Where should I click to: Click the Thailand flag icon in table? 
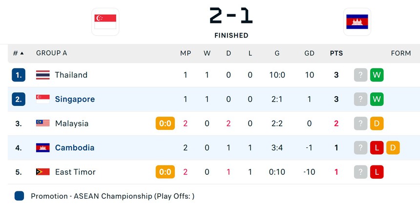pyautogui.click(x=43, y=75)
